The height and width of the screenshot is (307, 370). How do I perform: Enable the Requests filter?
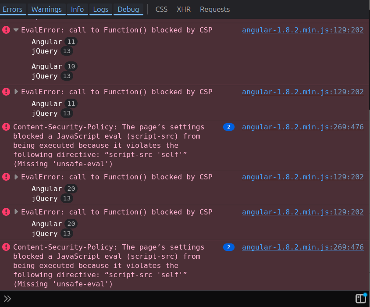[x=215, y=10]
